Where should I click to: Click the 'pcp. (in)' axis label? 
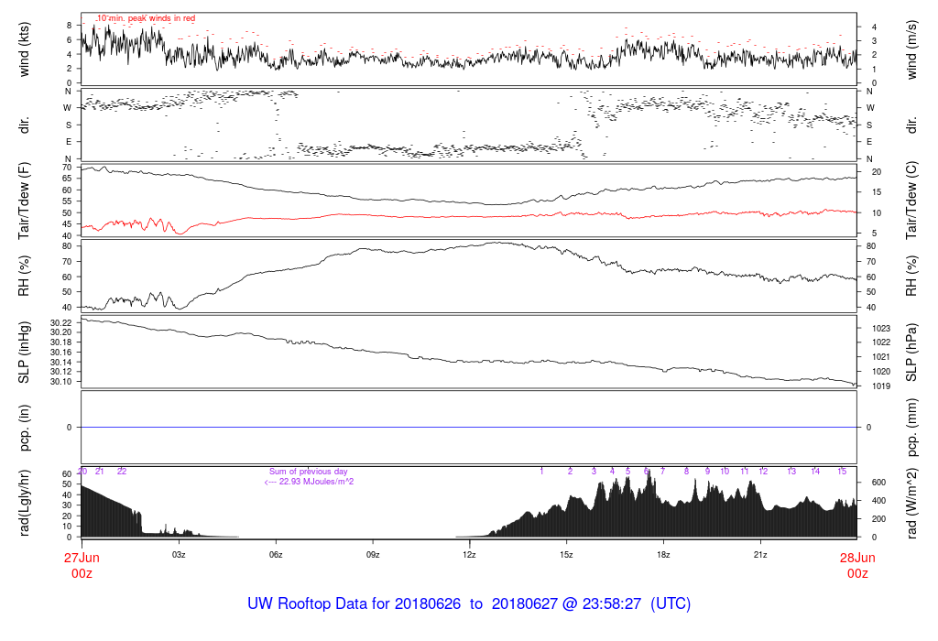click(x=24, y=428)
